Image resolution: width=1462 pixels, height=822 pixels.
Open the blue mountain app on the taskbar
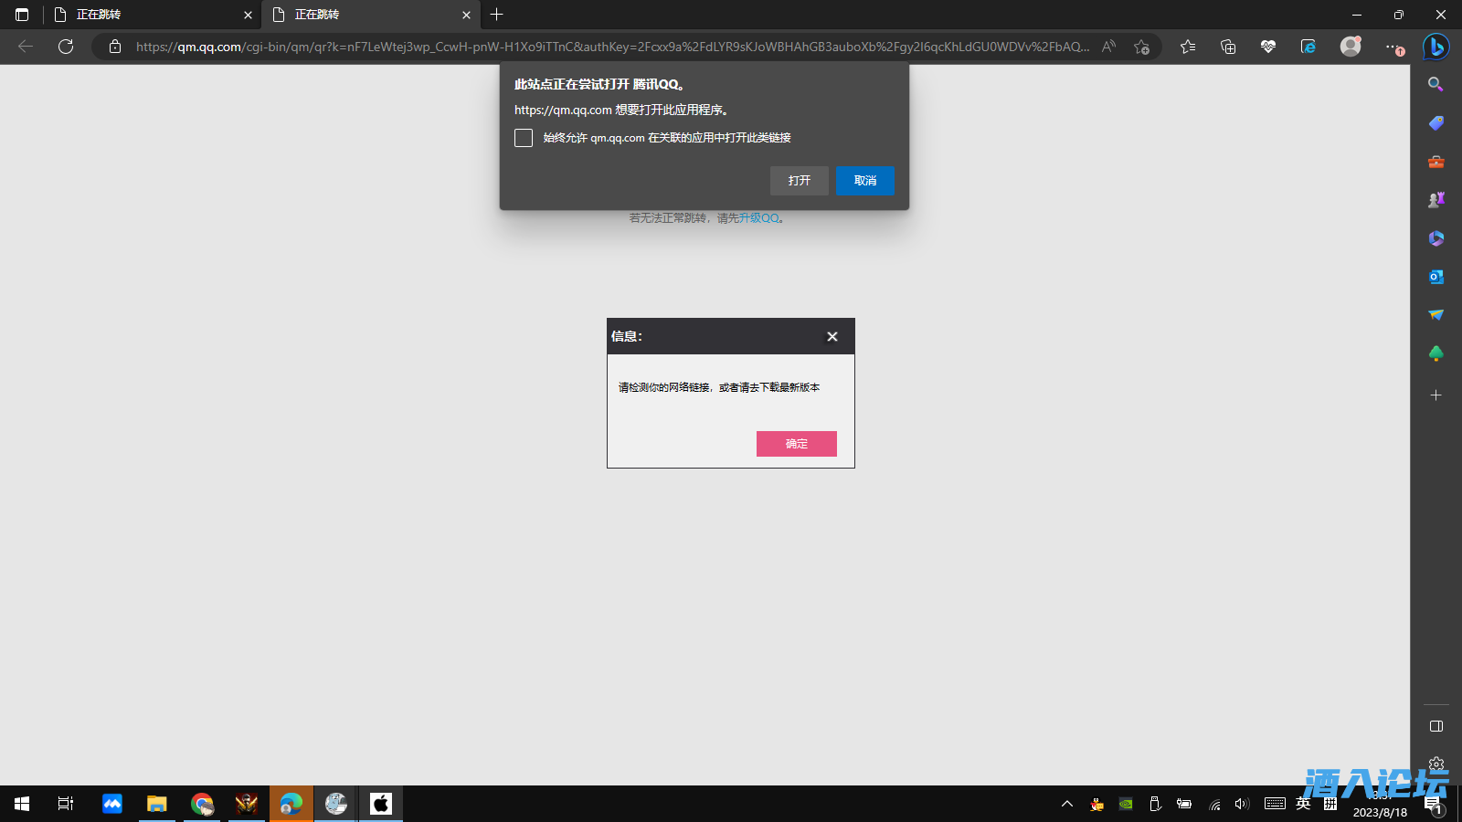pyautogui.click(x=111, y=804)
